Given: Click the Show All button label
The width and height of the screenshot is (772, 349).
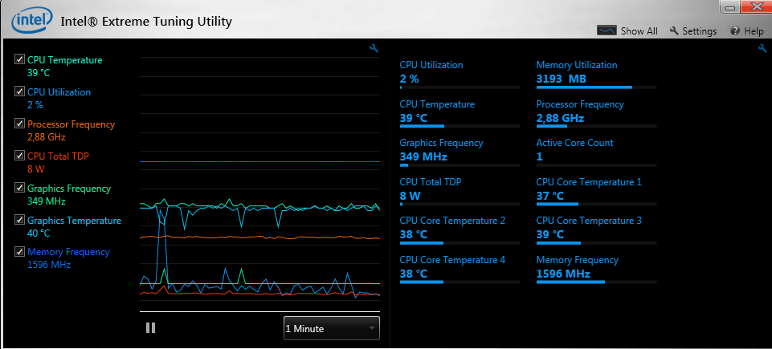Looking at the screenshot, I should (639, 31).
